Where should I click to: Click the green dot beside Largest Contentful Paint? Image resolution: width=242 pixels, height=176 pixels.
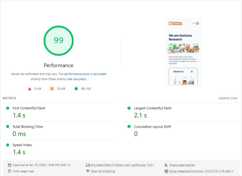point(129,108)
